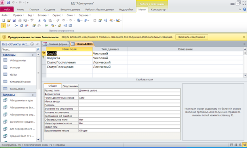Collapse the Таблицы group in navigation pane
Image resolution: width=247 pixels, height=148 pixels.
pos(32,55)
